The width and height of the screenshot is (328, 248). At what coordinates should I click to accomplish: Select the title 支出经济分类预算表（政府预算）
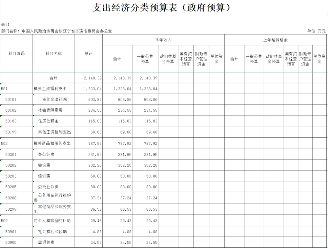161,8
